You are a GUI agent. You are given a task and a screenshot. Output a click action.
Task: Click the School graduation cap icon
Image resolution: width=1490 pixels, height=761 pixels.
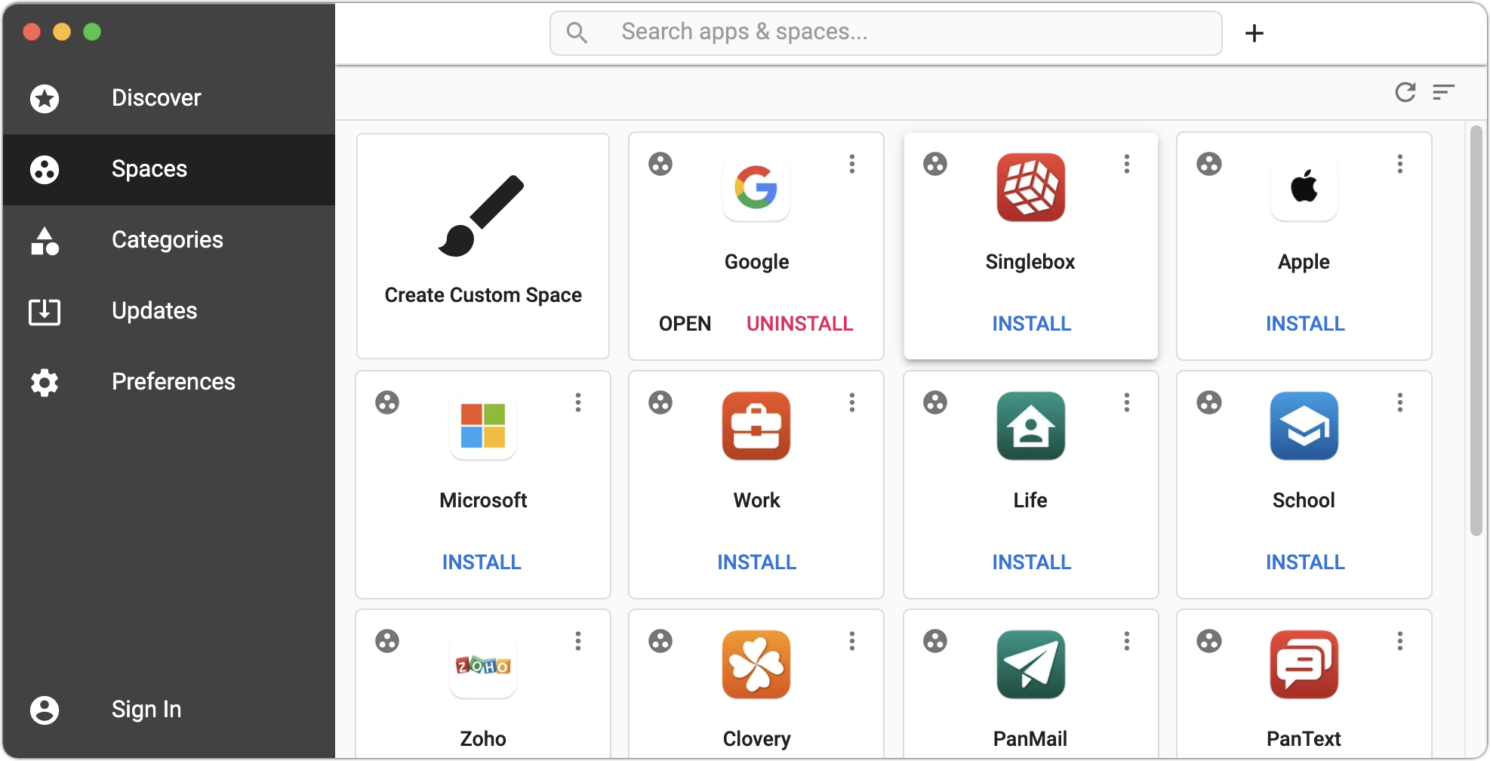point(1304,427)
